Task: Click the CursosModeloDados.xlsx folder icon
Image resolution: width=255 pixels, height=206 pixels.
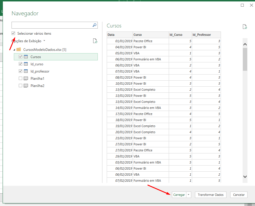Action: coord(19,49)
